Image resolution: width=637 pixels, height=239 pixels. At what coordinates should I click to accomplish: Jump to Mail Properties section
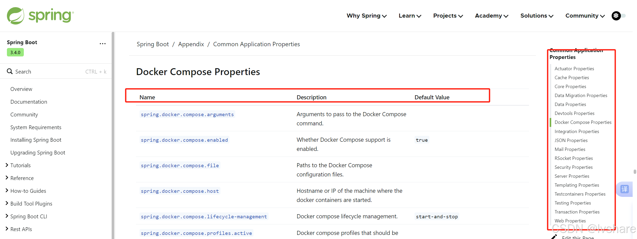coord(570,149)
